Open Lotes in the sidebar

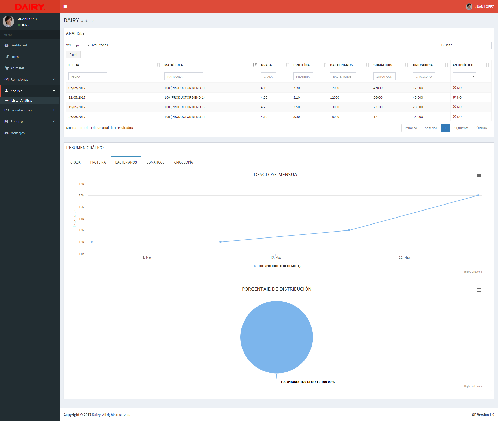[15, 57]
